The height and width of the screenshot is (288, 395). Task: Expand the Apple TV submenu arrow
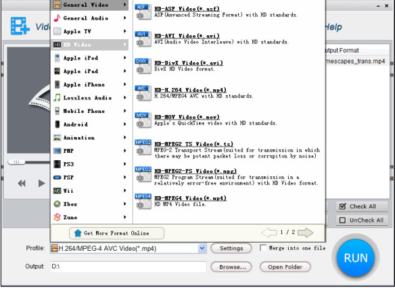tap(125, 31)
